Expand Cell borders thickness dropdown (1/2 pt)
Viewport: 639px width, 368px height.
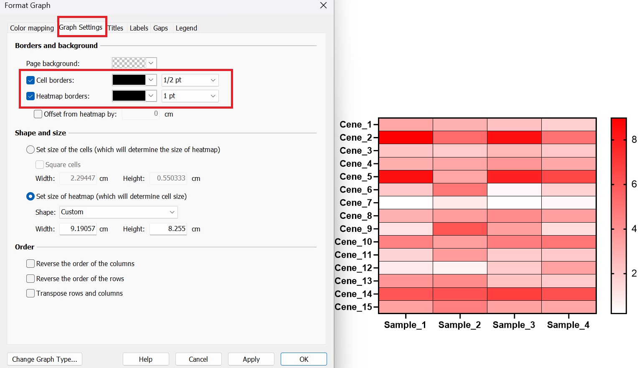point(190,80)
